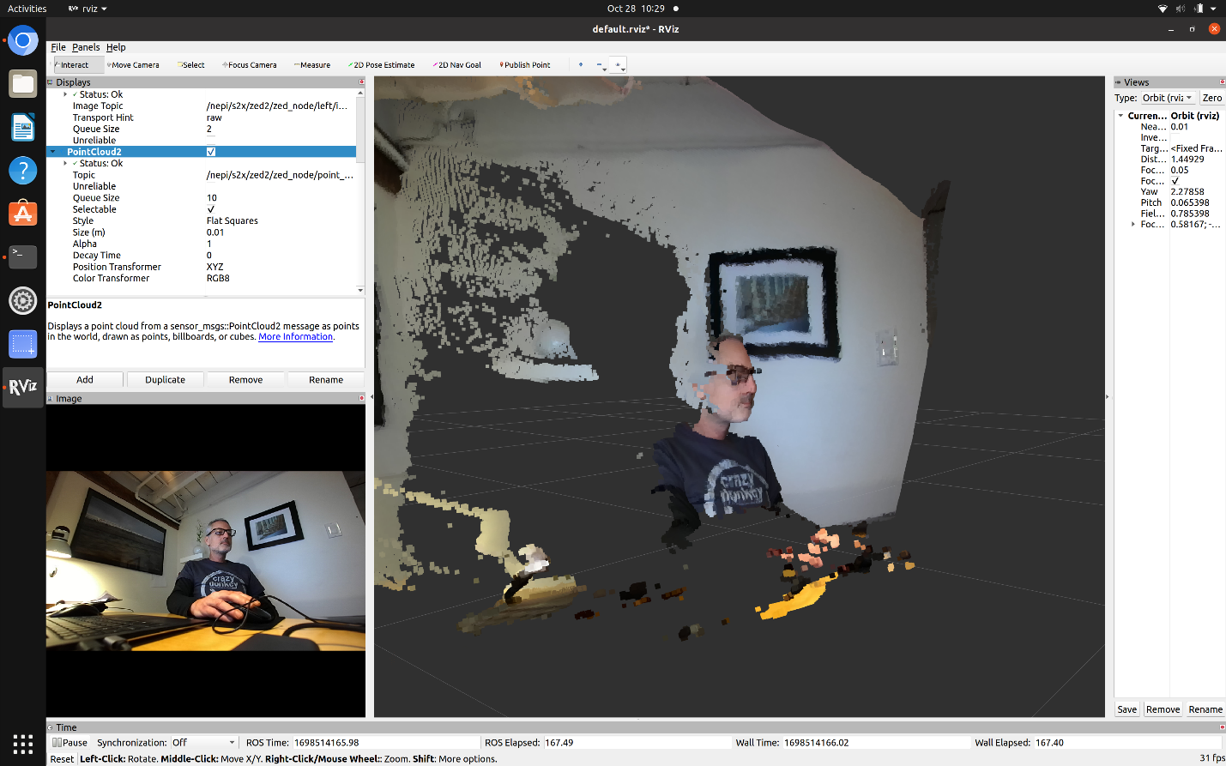
Task: Open the Help menu
Action: [x=116, y=47]
